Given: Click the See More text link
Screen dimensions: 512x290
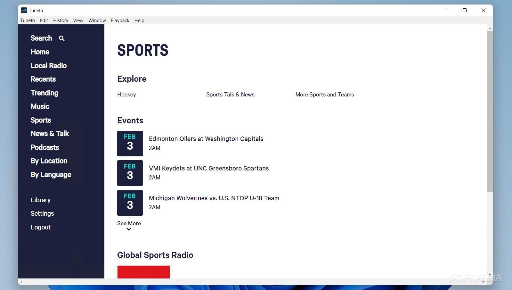Looking at the screenshot, I should coord(129,223).
